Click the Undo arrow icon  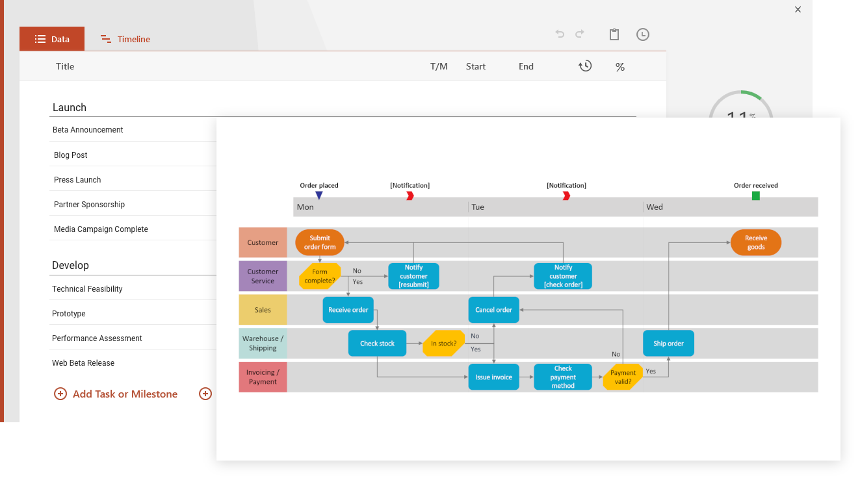(560, 34)
